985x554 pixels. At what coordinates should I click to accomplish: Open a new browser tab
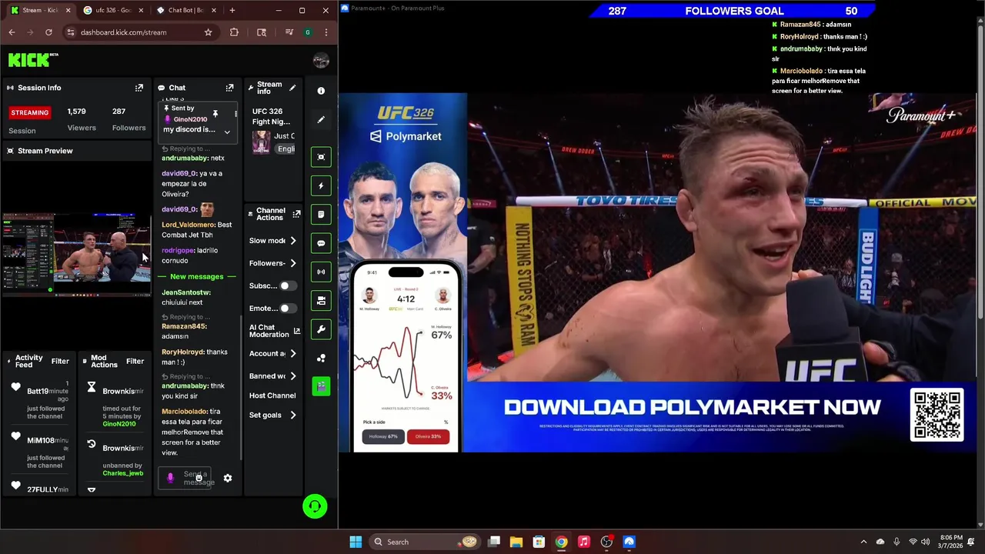pyautogui.click(x=232, y=10)
